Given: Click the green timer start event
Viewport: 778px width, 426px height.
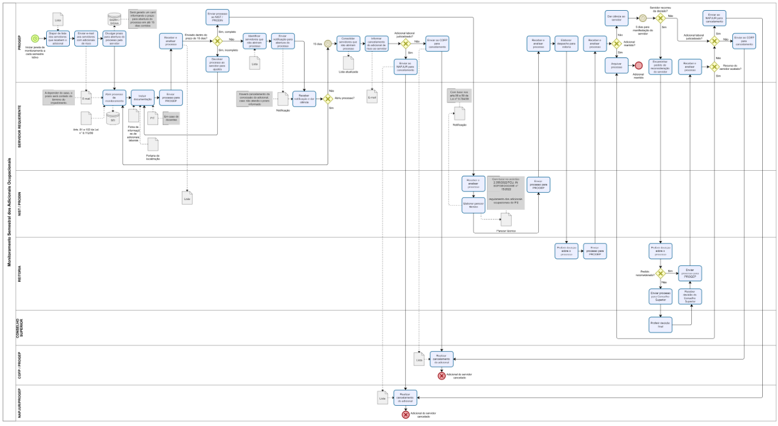Looking at the screenshot, I should [35, 38].
